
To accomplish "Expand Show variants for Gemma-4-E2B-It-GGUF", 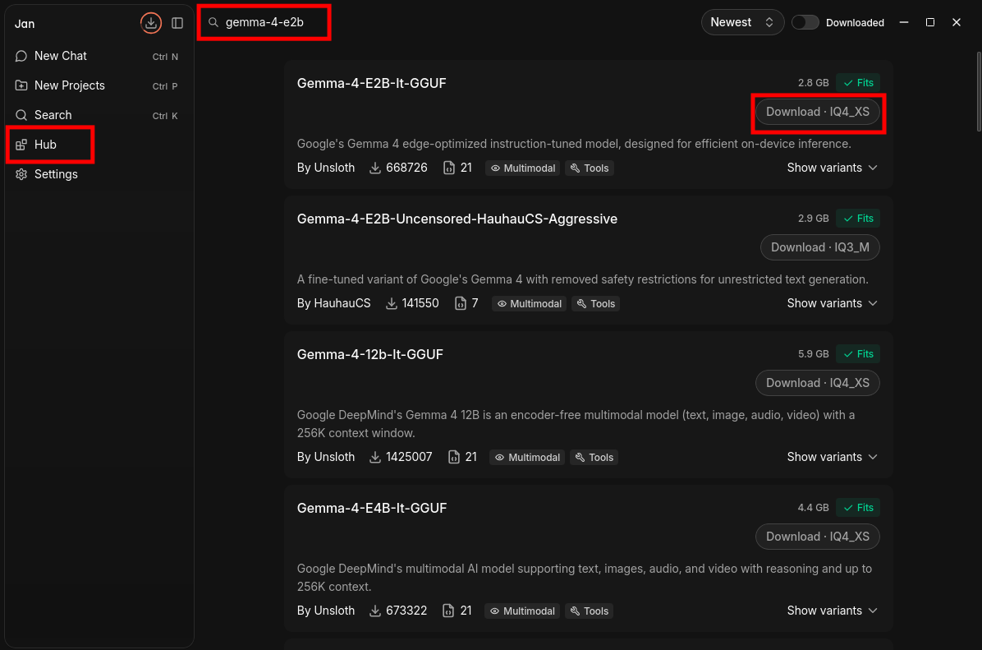I will coord(832,168).
